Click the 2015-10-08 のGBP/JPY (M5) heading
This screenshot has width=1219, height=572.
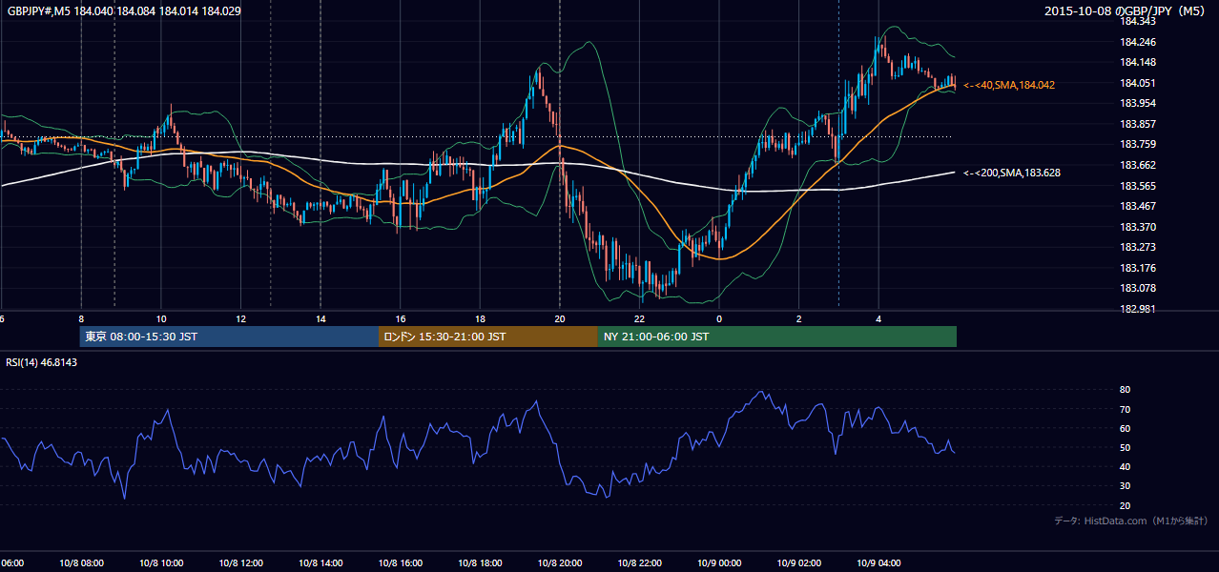click(x=1126, y=11)
